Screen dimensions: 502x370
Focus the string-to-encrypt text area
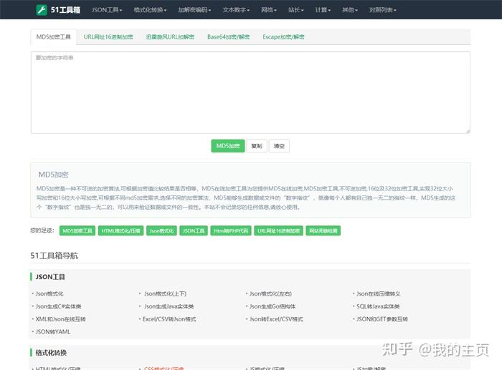tap(250, 92)
